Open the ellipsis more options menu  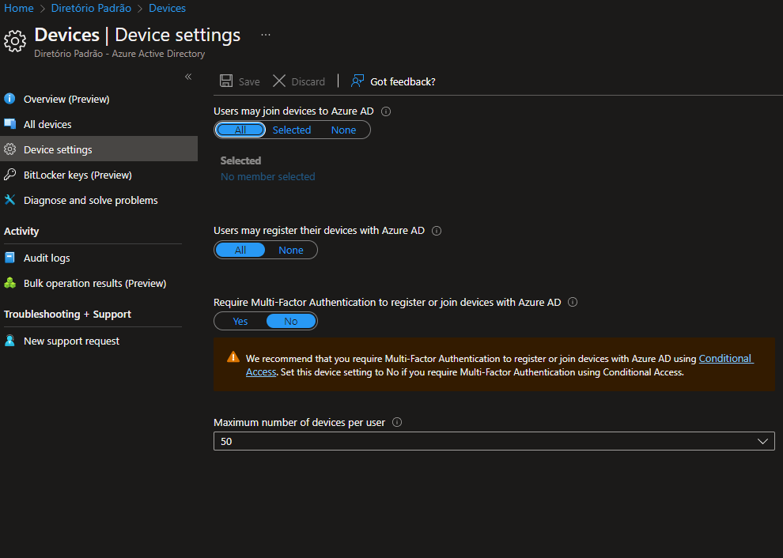266,35
